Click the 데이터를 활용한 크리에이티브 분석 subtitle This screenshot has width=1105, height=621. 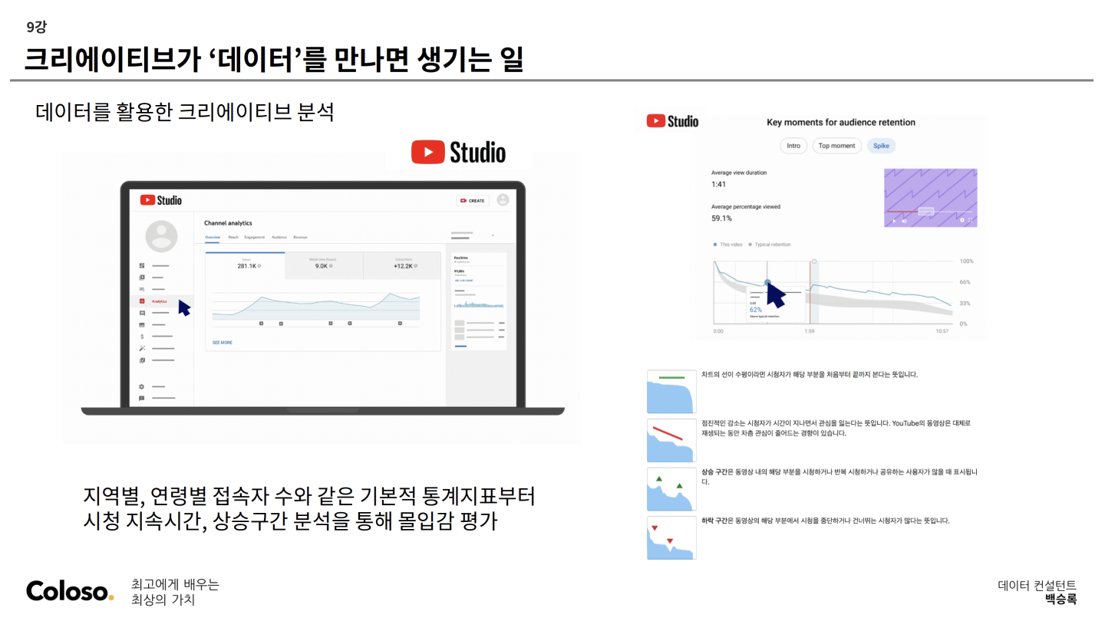(x=185, y=112)
